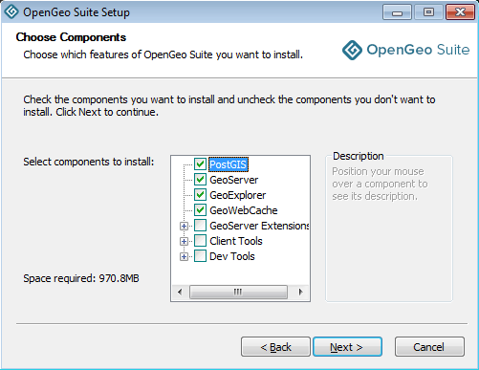The height and width of the screenshot is (370, 479).
Task: Uncheck the PostGIS component checkbox
Action: point(200,164)
